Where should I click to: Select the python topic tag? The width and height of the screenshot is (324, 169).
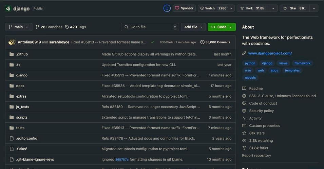tap(250, 63)
